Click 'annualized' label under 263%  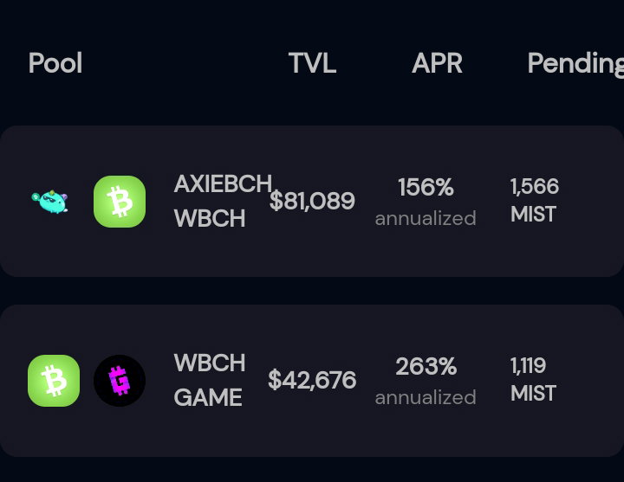[426, 398]
